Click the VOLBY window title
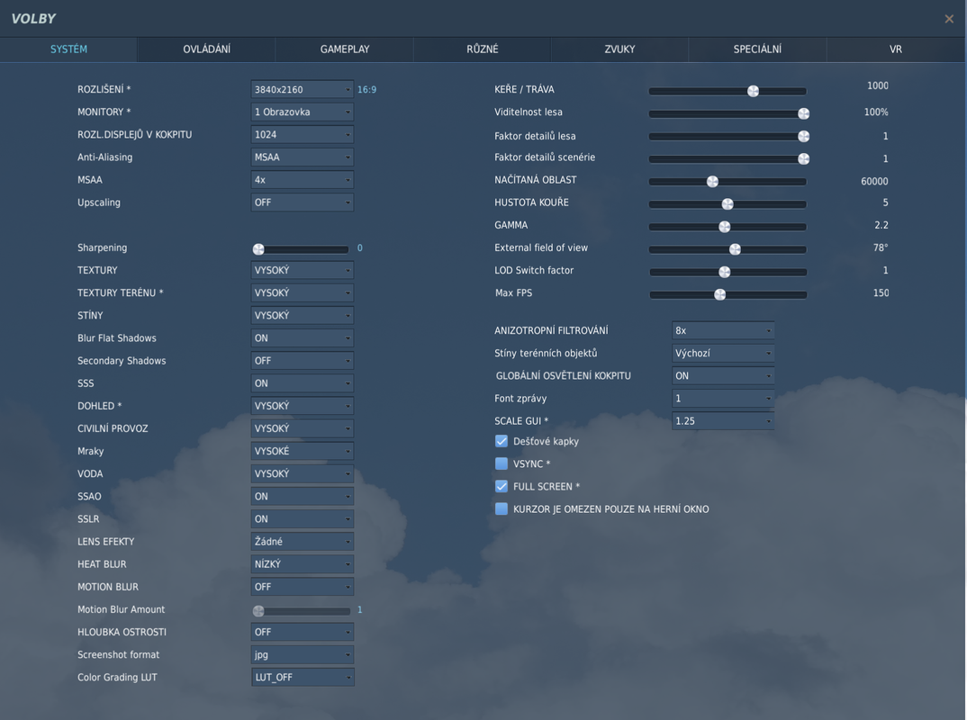The height and width of the screenshot is (720, 967). click(x=33, y=19)
